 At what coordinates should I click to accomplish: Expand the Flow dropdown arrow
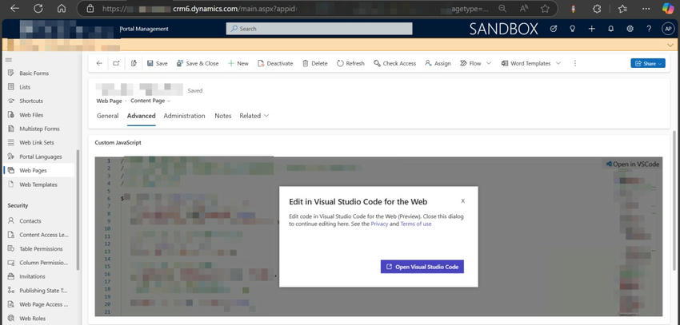(x=489, y=63)
